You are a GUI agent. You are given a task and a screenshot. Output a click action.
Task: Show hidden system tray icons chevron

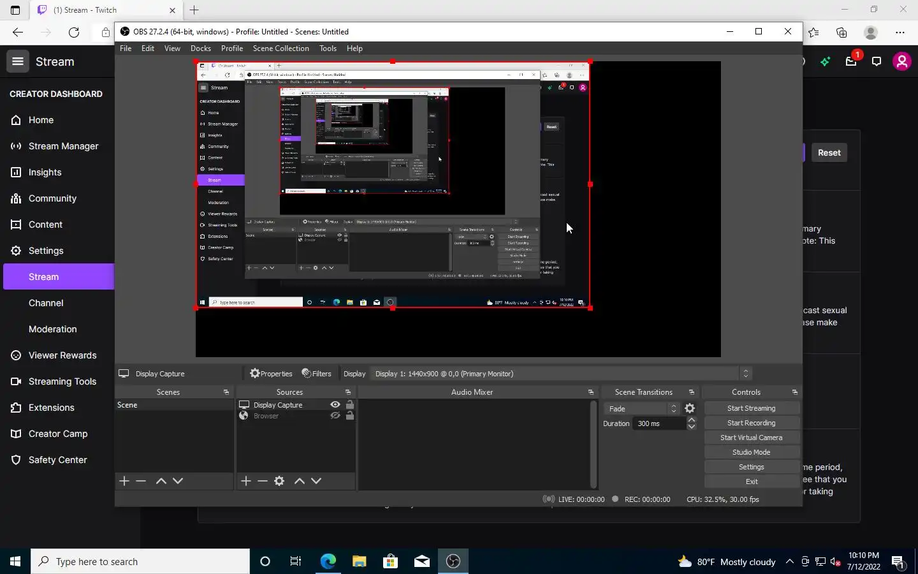[790, 562]
